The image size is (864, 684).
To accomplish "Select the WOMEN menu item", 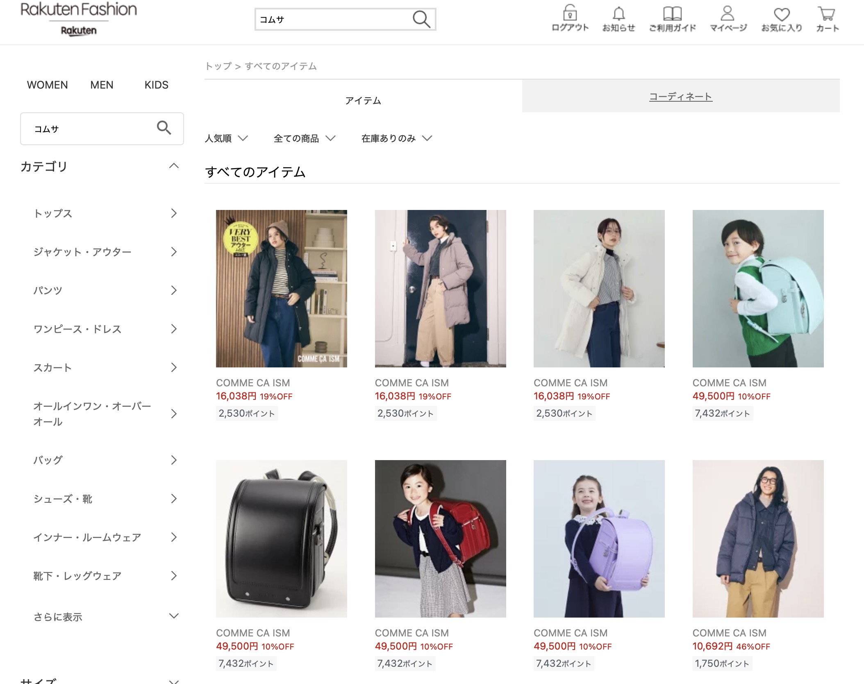I will [48, 85].
